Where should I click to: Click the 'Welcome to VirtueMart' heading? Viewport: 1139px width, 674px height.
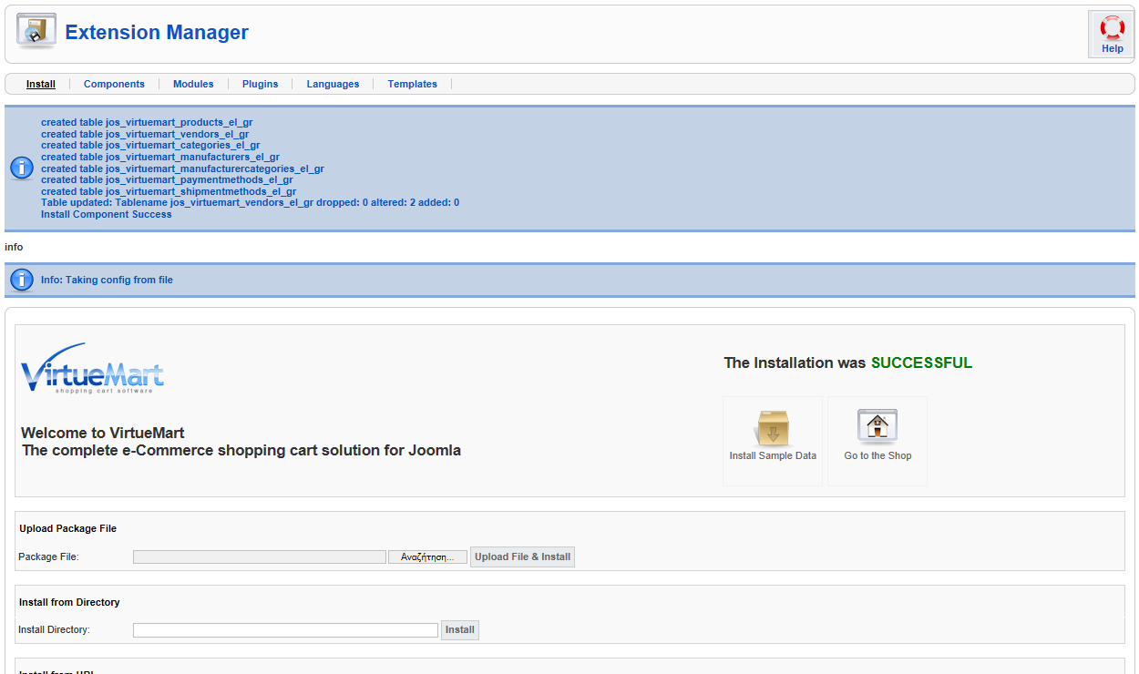coord(103,434)
